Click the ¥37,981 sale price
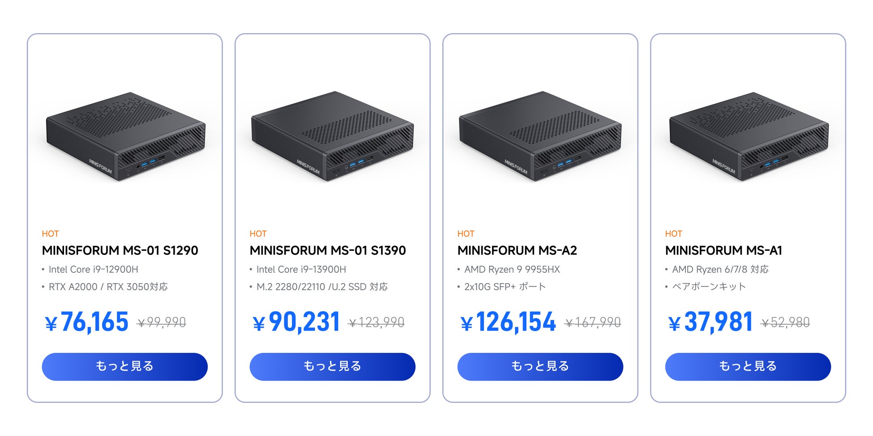The height and width of the screenshot is (436, 873). [x=710, y=322]
